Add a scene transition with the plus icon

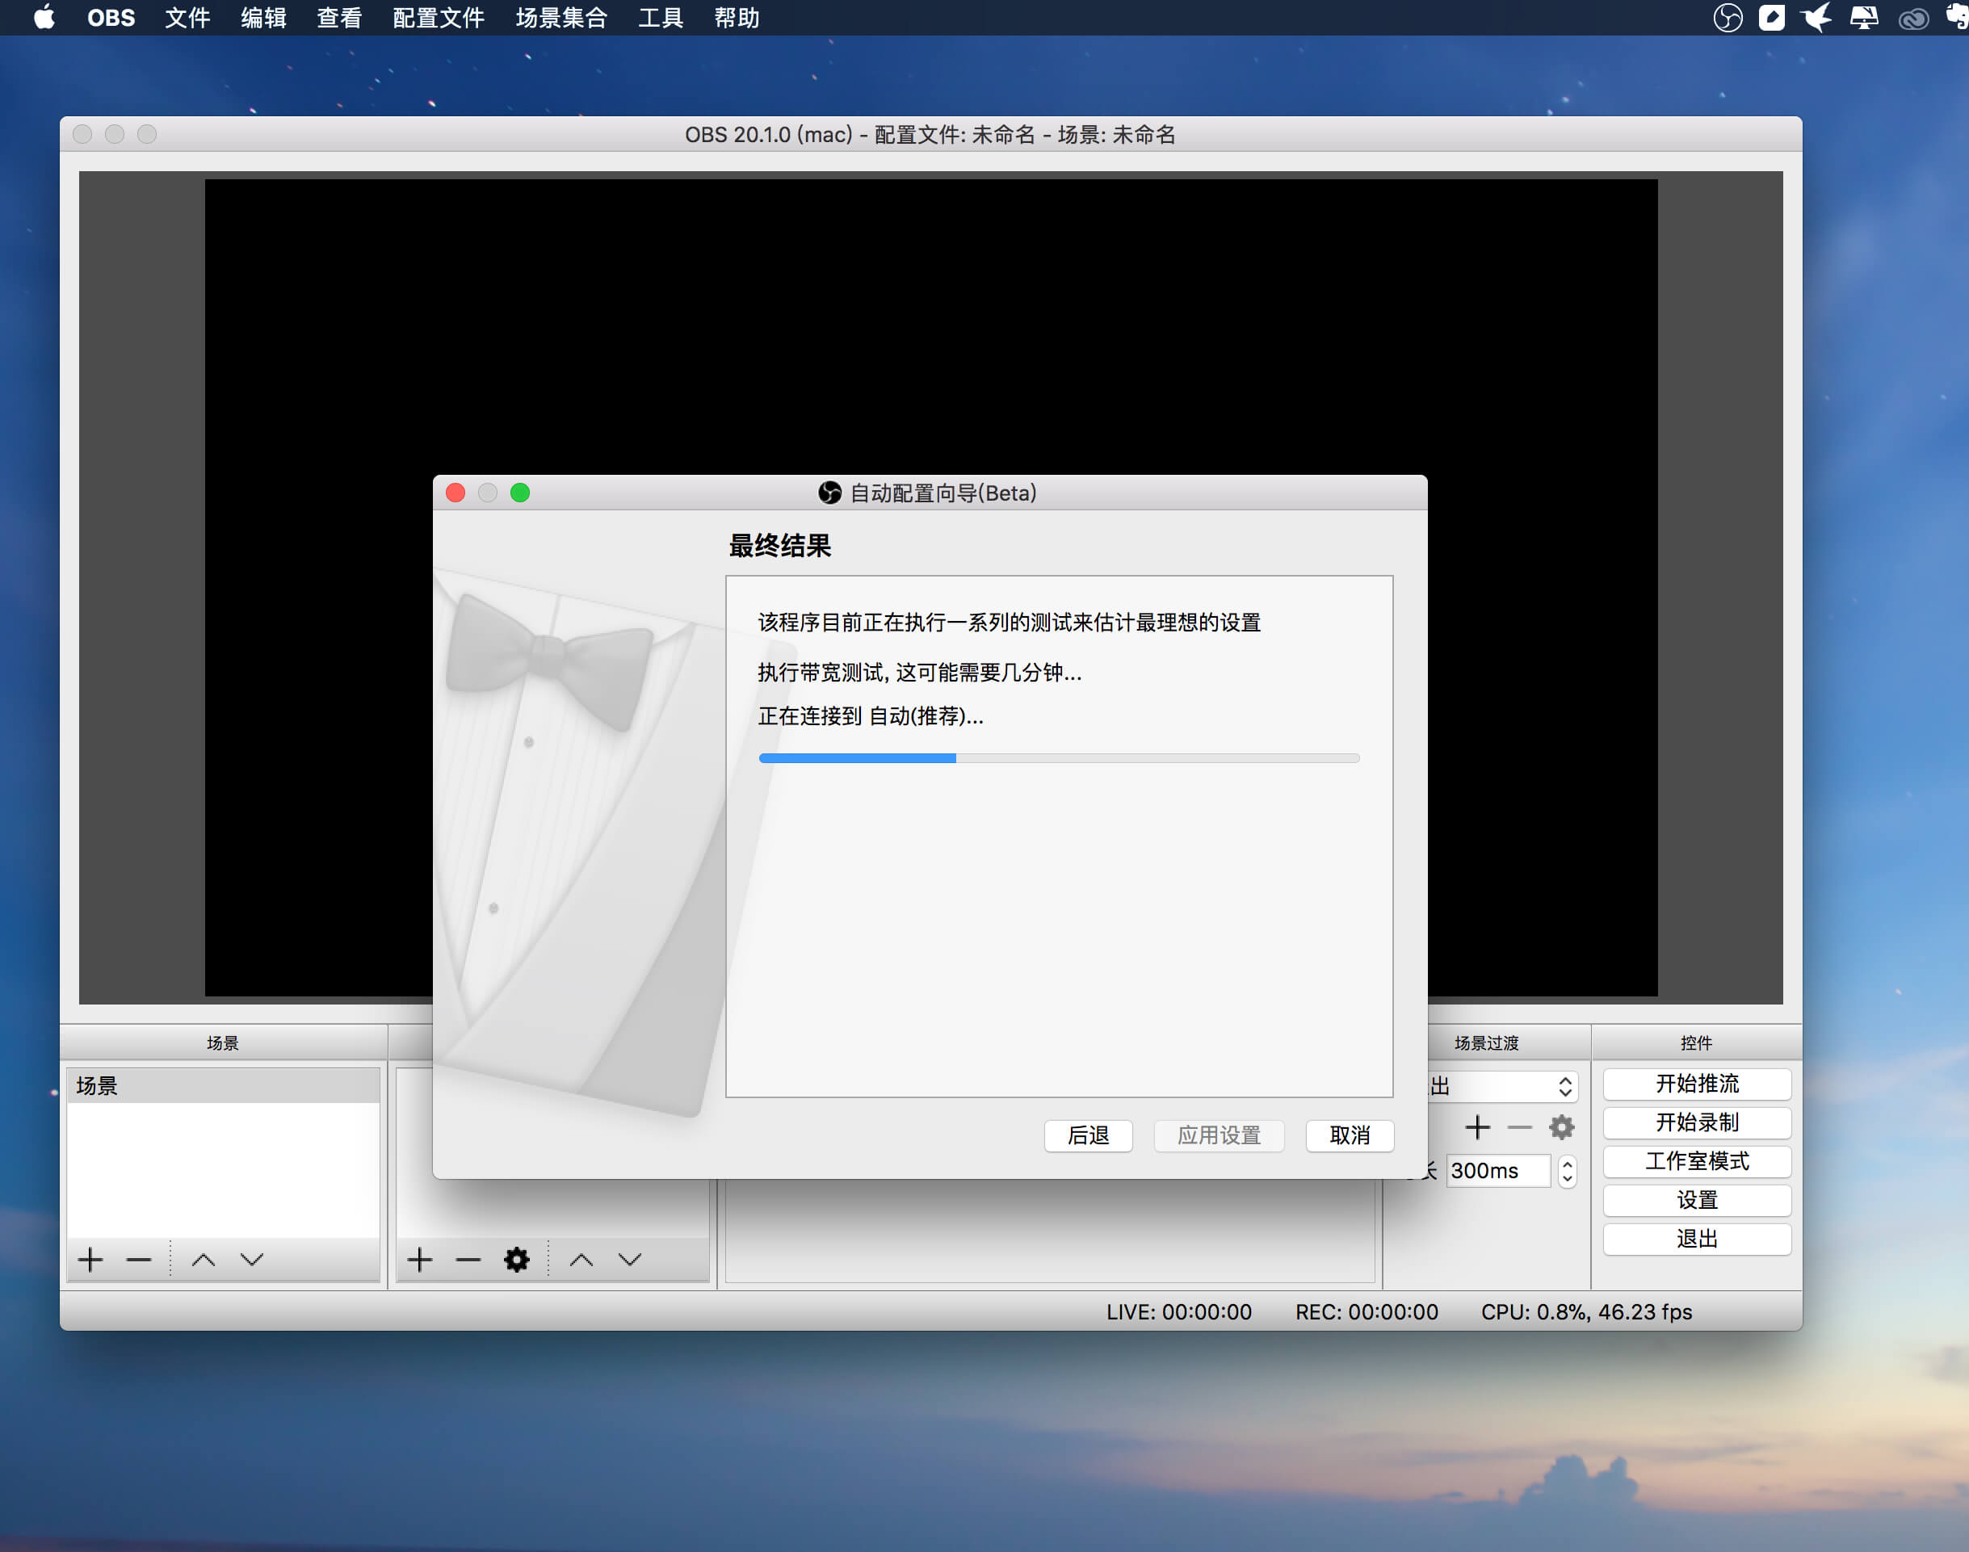point(1477,1127)
